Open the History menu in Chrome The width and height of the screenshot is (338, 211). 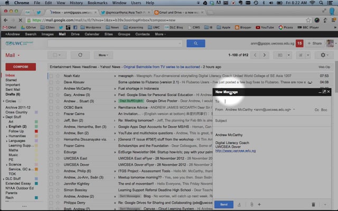tap(76, 3)
